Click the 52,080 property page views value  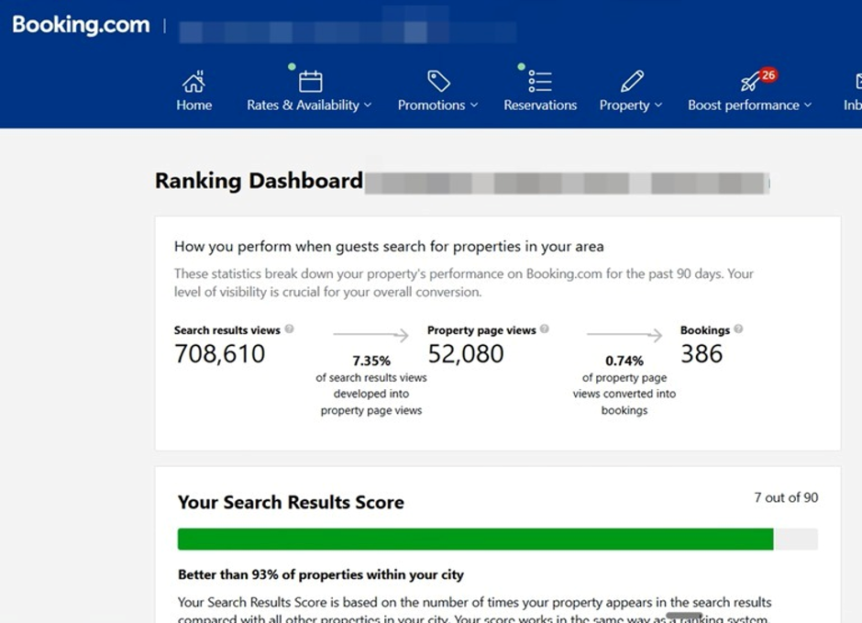[x=466, y=353]
